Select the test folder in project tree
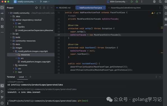 click(19, 72)
